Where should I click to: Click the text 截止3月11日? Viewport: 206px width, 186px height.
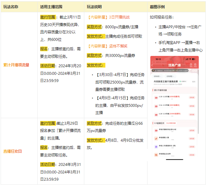70,17
